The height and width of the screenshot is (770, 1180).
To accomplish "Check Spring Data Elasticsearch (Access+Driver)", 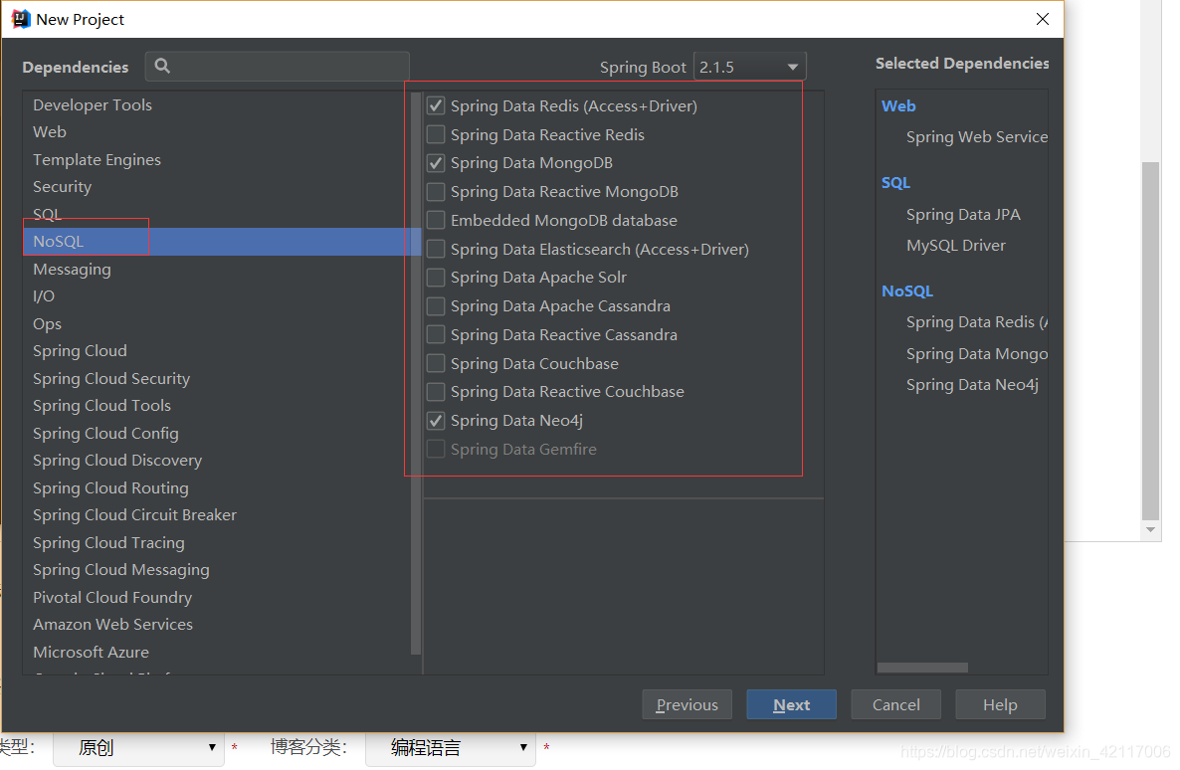I will pyautogui.click(x=436, y=249).
